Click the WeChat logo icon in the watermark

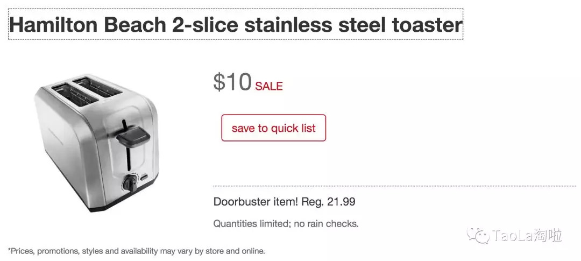click(477, 235)
